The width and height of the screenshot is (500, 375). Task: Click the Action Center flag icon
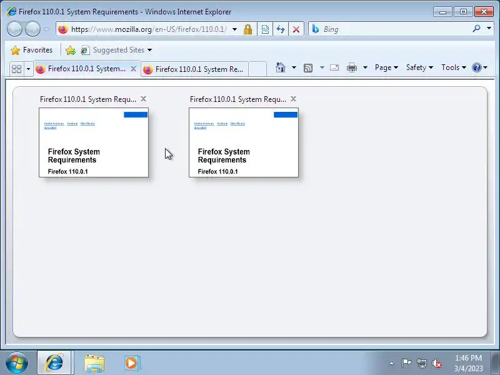tap(406, 363)
